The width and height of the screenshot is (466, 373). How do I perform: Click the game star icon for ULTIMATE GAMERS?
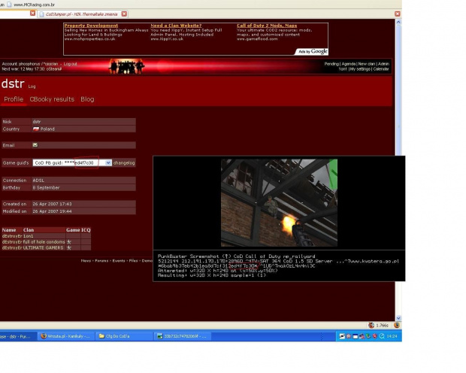[69, 246]
